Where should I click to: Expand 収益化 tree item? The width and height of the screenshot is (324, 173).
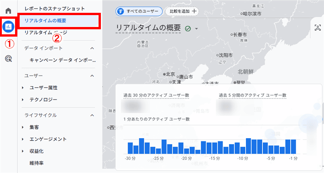tap(22, 151)
